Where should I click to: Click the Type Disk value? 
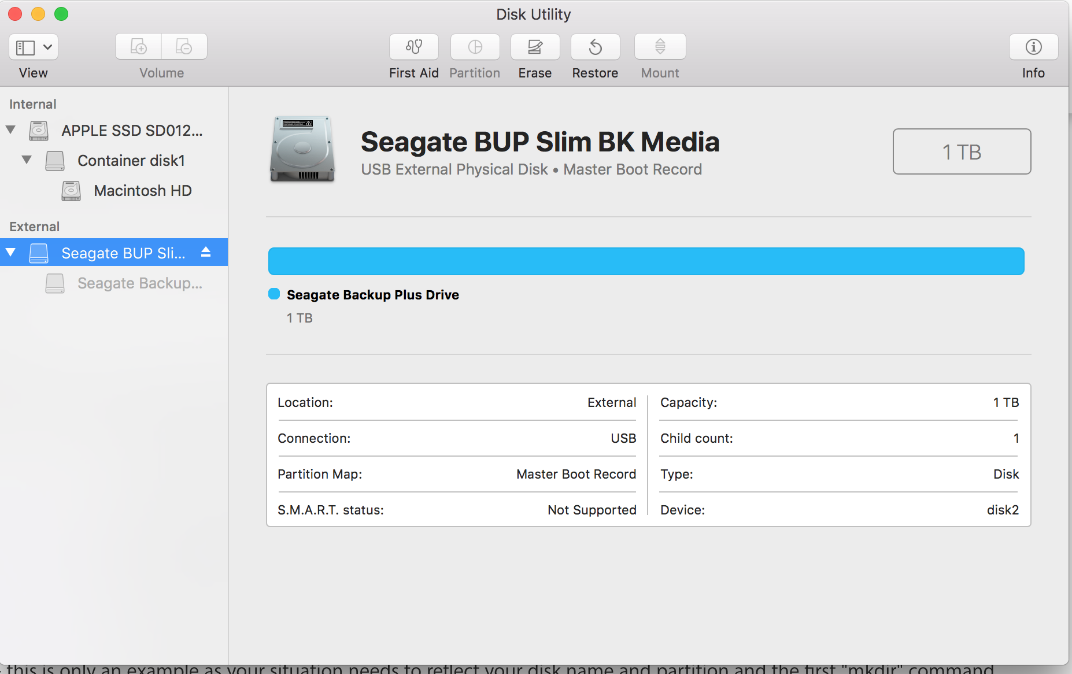point(1007,474)
